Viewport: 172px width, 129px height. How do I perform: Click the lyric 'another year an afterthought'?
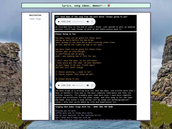coord(70,52)
